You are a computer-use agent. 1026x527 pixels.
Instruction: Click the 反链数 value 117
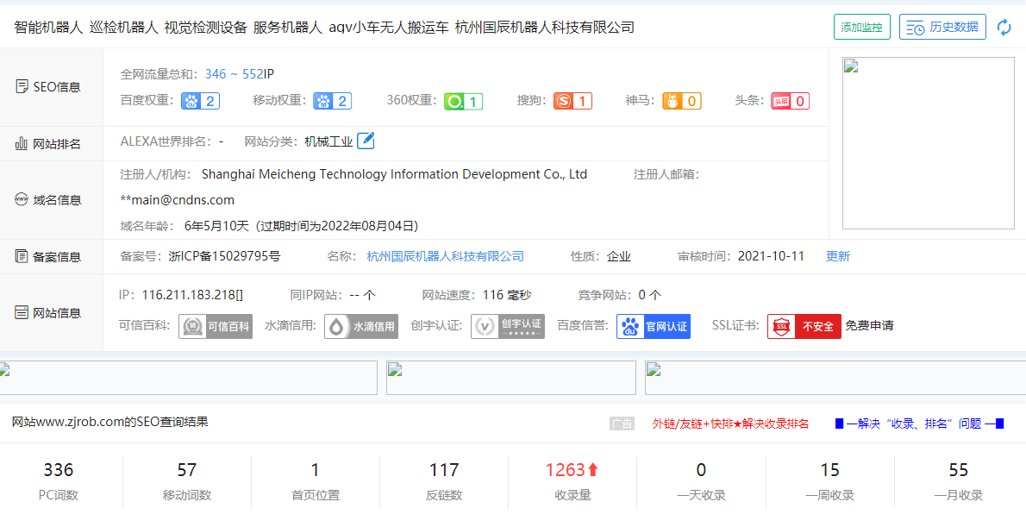pos(444,469)
